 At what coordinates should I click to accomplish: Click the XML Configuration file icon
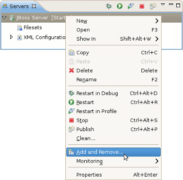click(x=19, y=37)
